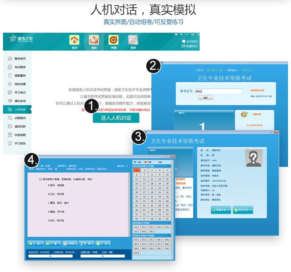Enable the 自动同步 checkbox
The image size is (291, 272).
[x=184, y=41]
